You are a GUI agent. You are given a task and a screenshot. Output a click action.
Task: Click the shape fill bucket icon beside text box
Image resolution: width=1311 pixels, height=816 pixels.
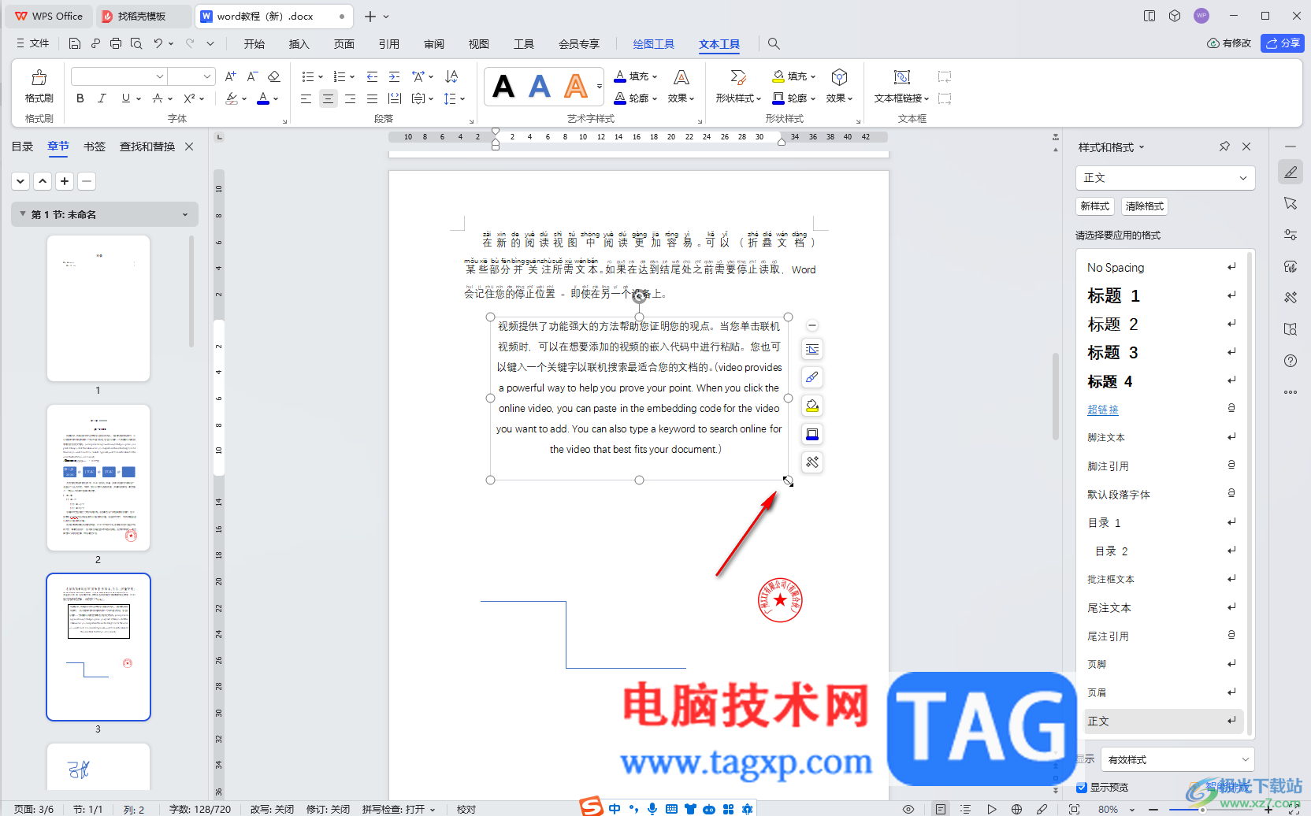[x=812, y=406]
